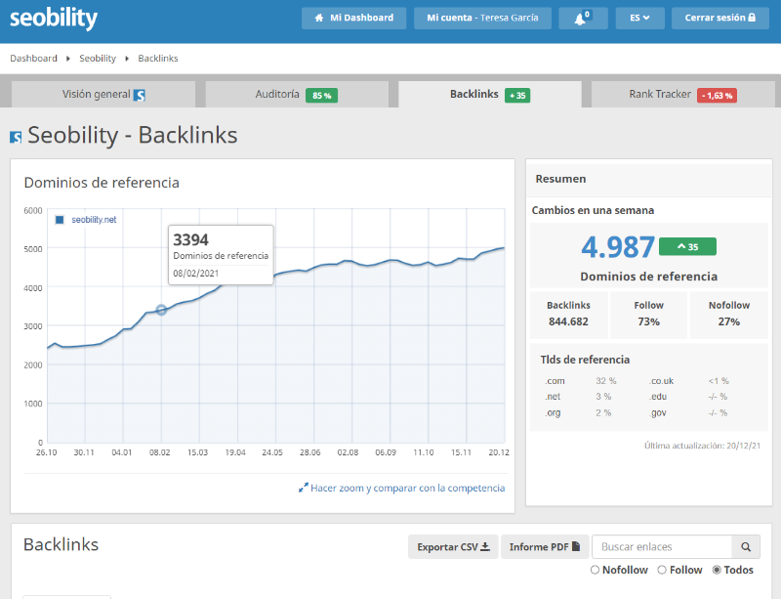The width and height of the screenshot is (781, 599).
Task: Click the 20.12 x-axis date label
Action: [499, 452]
